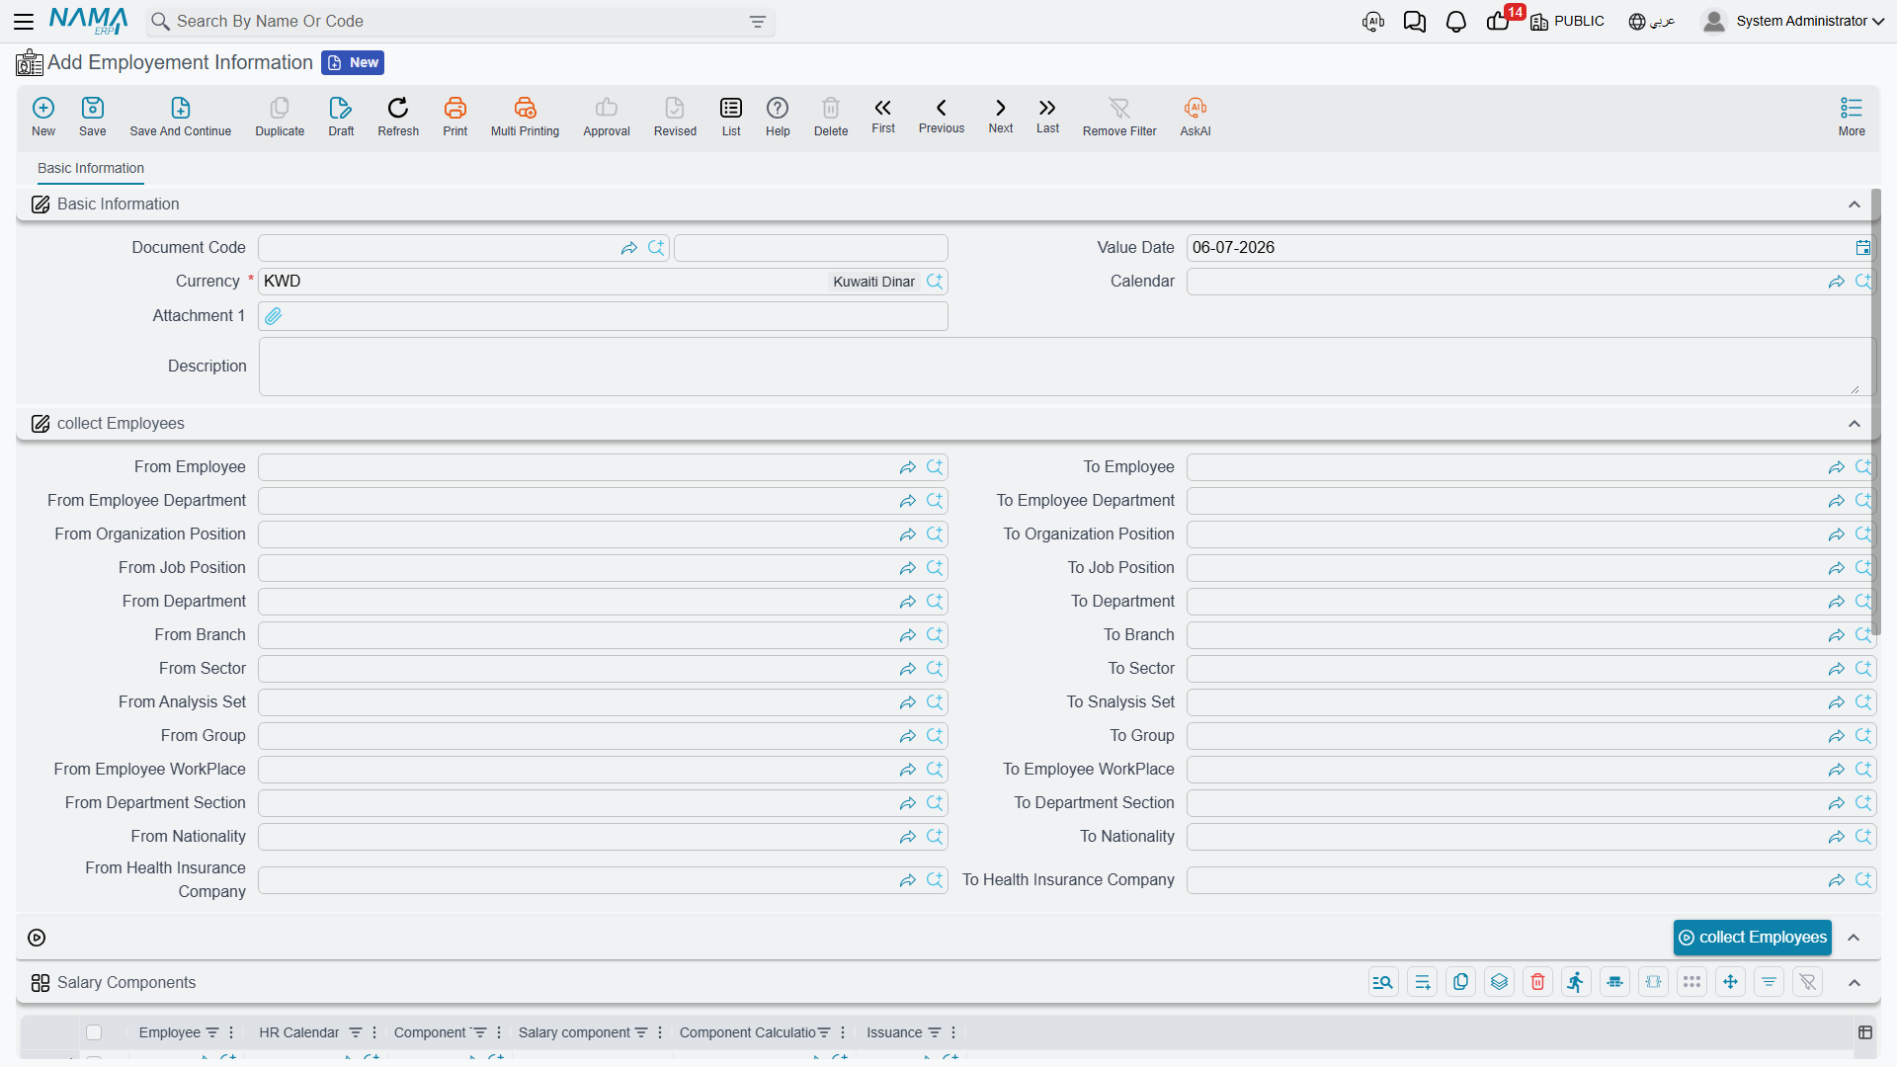Collapse the collect Employees button panel
The image size is (1897, 1067).
(1855, 938)
